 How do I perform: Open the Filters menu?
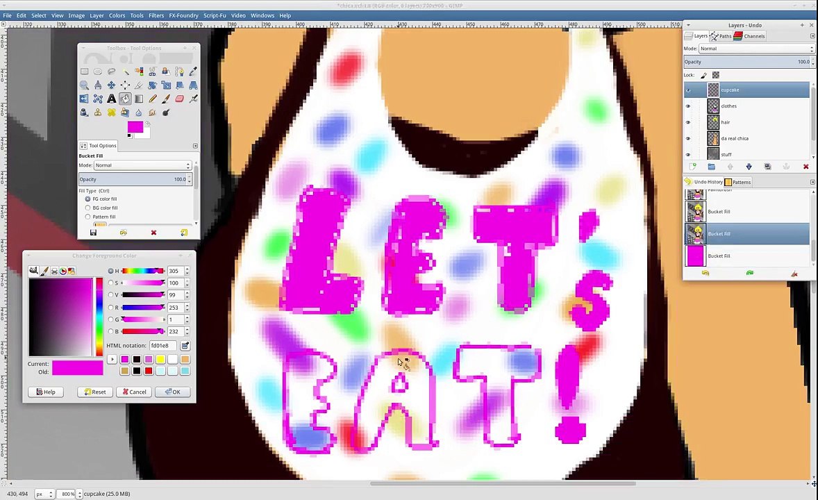pos(156,16)
